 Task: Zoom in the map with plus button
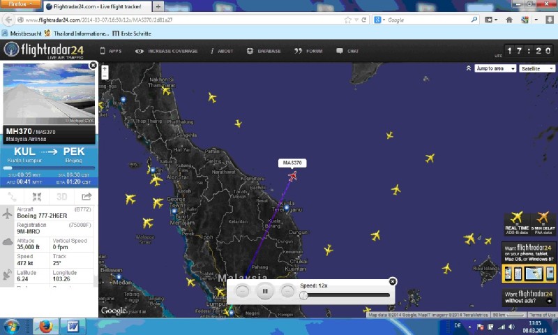coord(105,68)
